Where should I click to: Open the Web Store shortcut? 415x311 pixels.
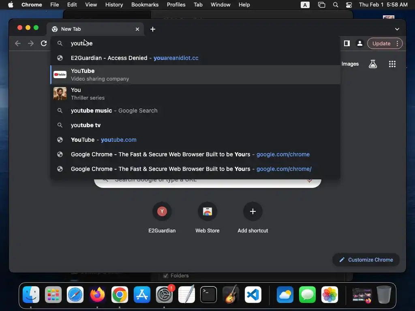(x=207, y=218)
